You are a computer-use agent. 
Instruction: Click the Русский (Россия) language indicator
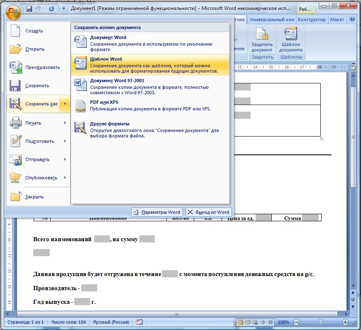coord(111,322)
